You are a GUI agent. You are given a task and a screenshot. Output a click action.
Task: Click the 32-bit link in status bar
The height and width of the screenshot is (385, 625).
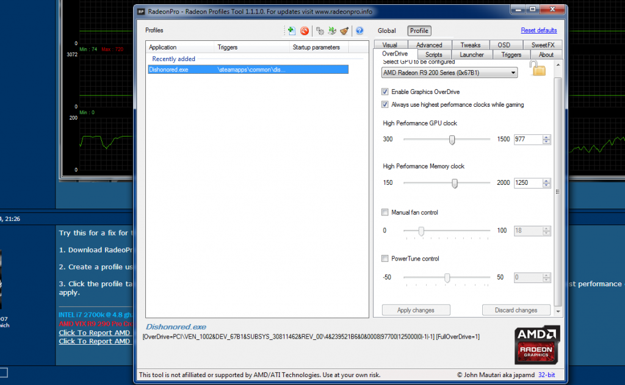click(546, 375)
